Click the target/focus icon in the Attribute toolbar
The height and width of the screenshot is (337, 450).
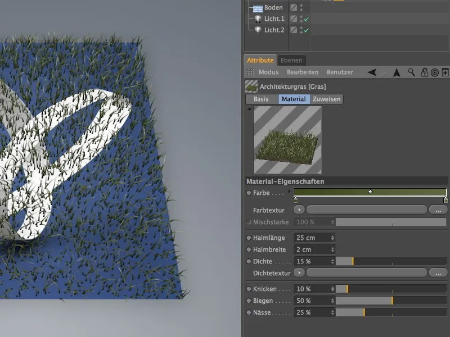(x=434, y=72)
